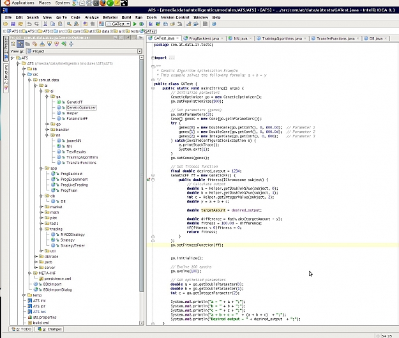Toggle the pink funnel icon in Project toolbar

56,44
